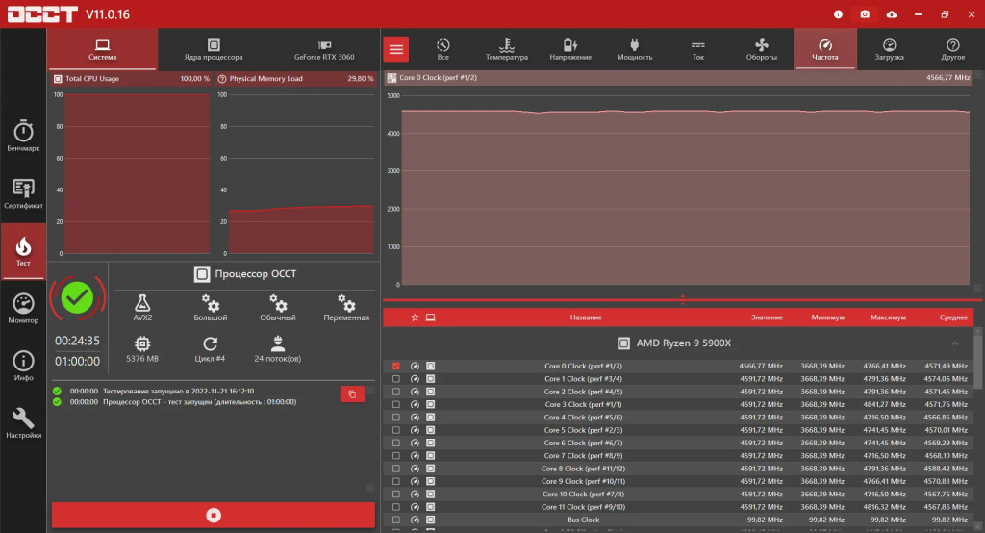
Task: Click gauge icon in Core 0 Clock row
Action: (415, 366)
